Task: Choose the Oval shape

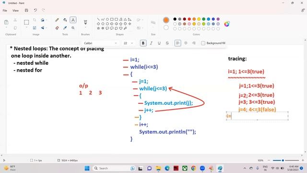Action: pos(107,19)
